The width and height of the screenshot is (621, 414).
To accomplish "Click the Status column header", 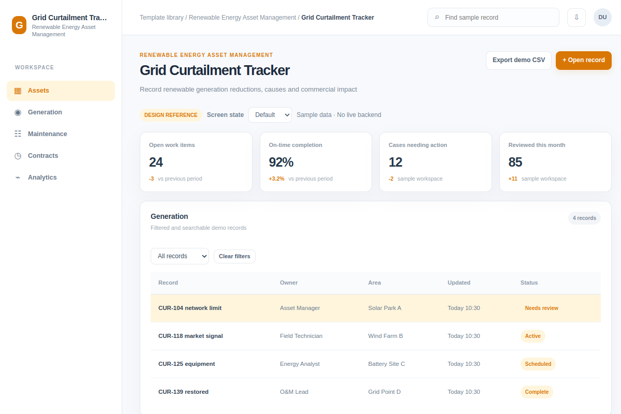I will coord(529,283).
